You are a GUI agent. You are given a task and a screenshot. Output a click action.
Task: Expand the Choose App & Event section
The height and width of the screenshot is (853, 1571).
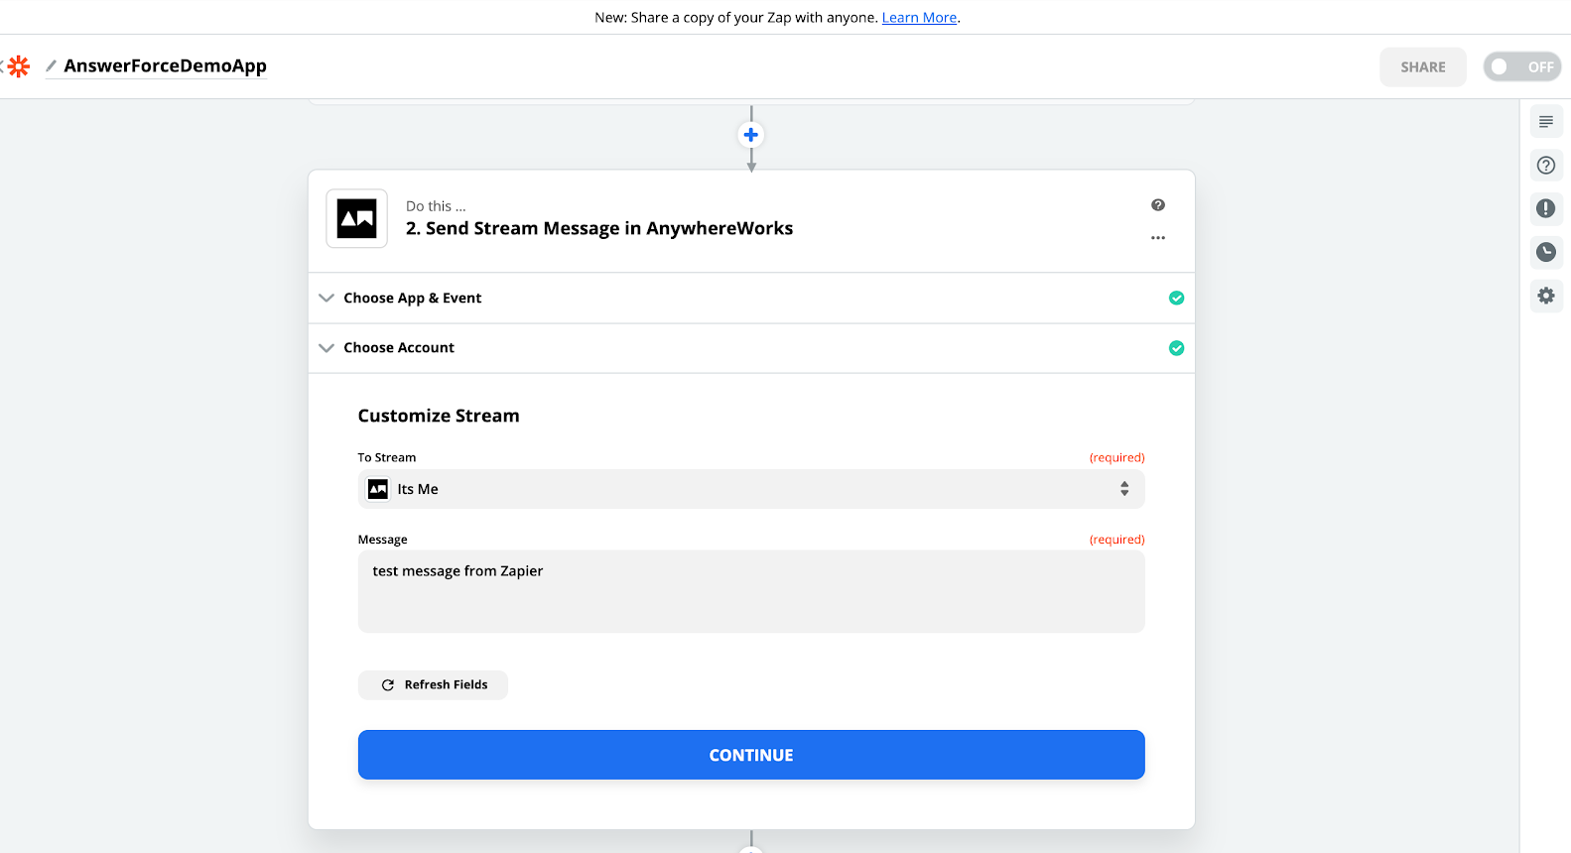(751, 298)
